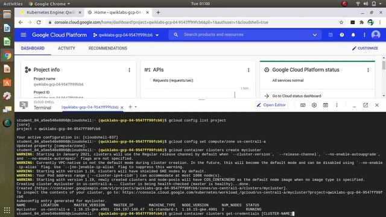Click the terminal command prompt line
This screenshot has width=386, height=217.
point(156,213)
